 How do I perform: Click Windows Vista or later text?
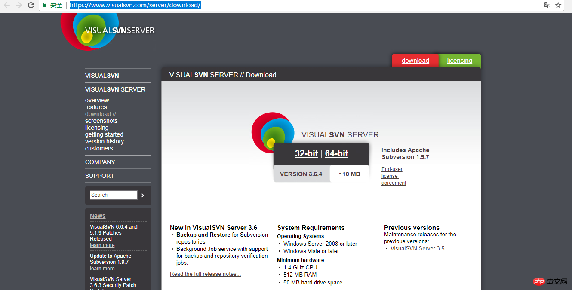pyautogui.click(x=311, y=251)
